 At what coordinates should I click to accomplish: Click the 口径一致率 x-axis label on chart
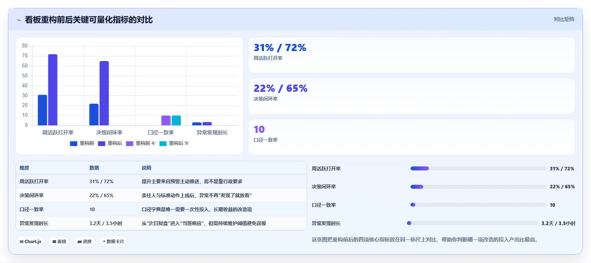pyautogui.click(x=161, y=132)
